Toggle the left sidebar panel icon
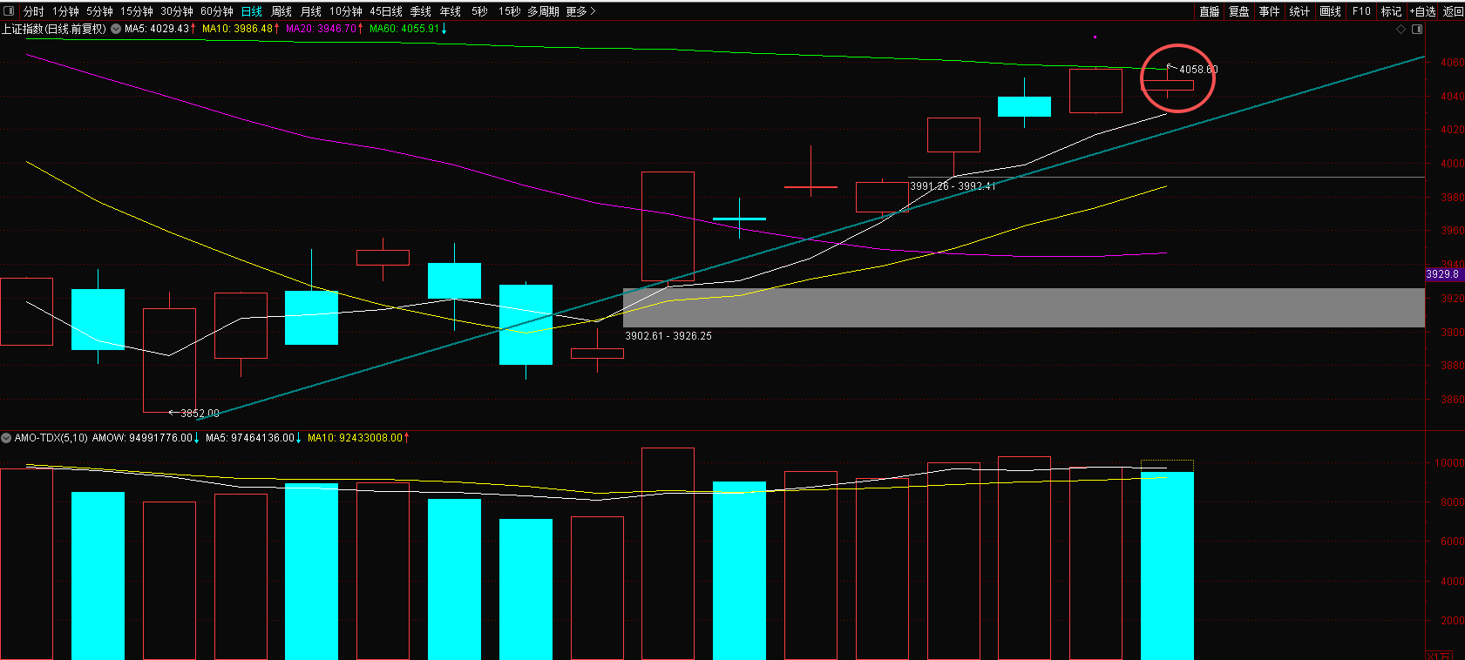1465x660 pixels. tap(10, 11)
